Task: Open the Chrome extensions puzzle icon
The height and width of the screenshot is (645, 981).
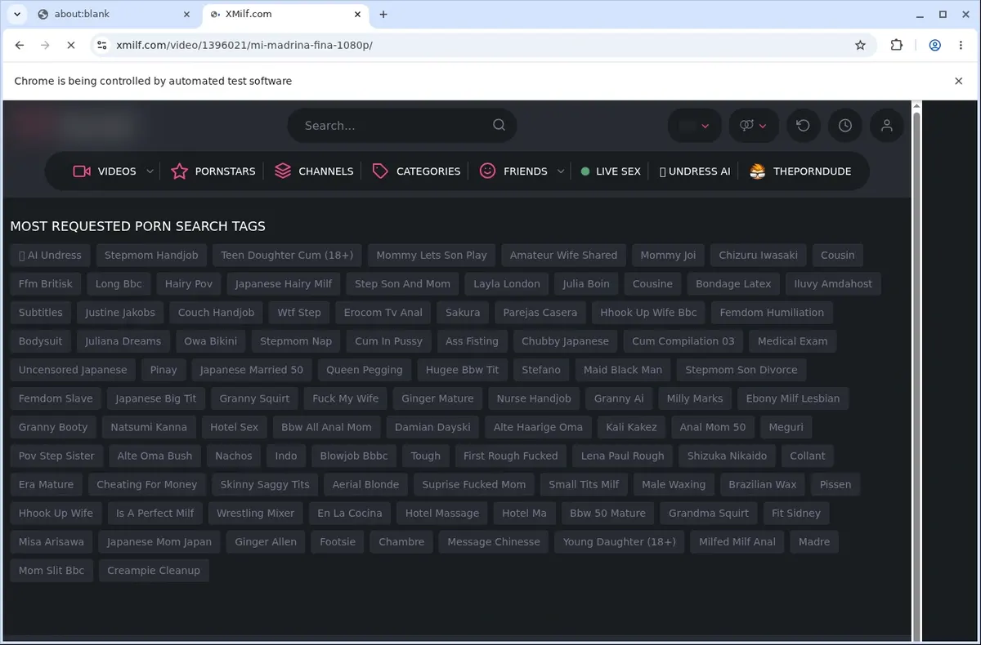Action: point(897,46)
